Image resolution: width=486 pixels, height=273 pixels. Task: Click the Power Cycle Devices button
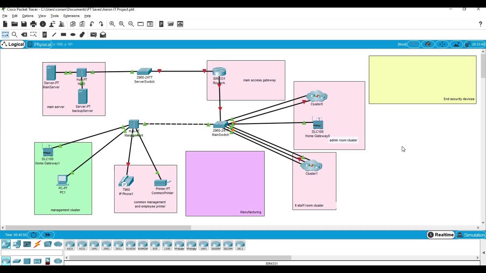pos(34,235)
